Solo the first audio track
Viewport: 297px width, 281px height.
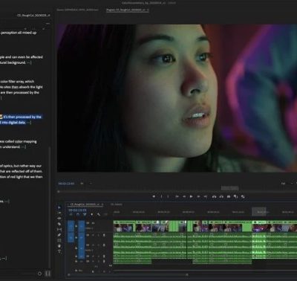(98, 235)
